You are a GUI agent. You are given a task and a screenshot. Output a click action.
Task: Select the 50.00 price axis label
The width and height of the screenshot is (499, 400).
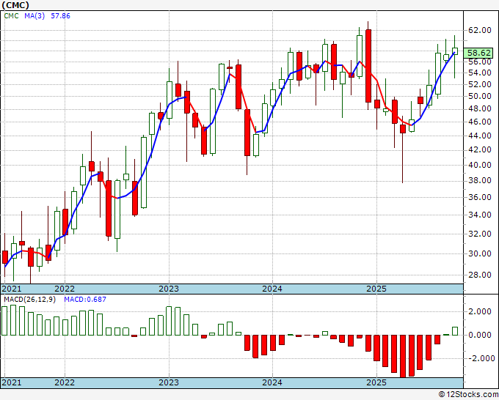click(480, 96)
